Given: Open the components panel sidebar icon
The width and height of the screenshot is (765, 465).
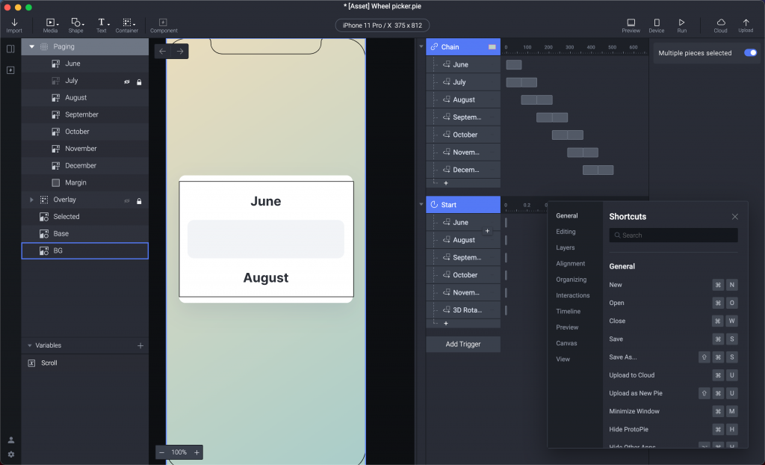Looking at the screenshot, I should 10,70.
